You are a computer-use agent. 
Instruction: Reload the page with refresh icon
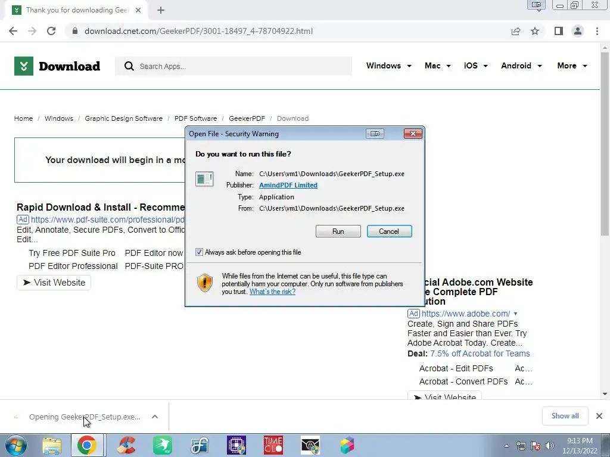(51, 31)
